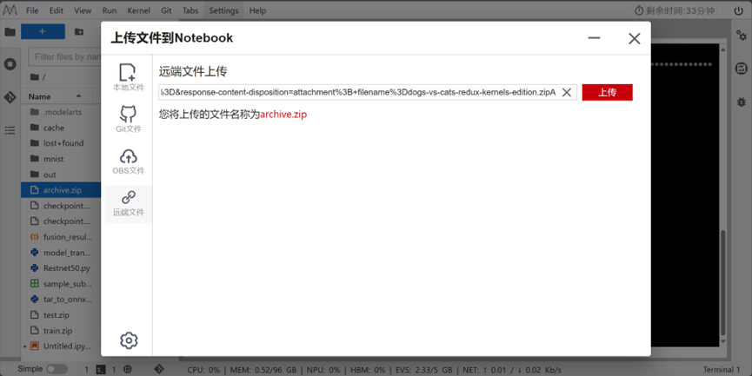The height and width of the screenshot is (376, 752).
Task: Toggle the Simple interface mode switch
Action: coord(57,369)
